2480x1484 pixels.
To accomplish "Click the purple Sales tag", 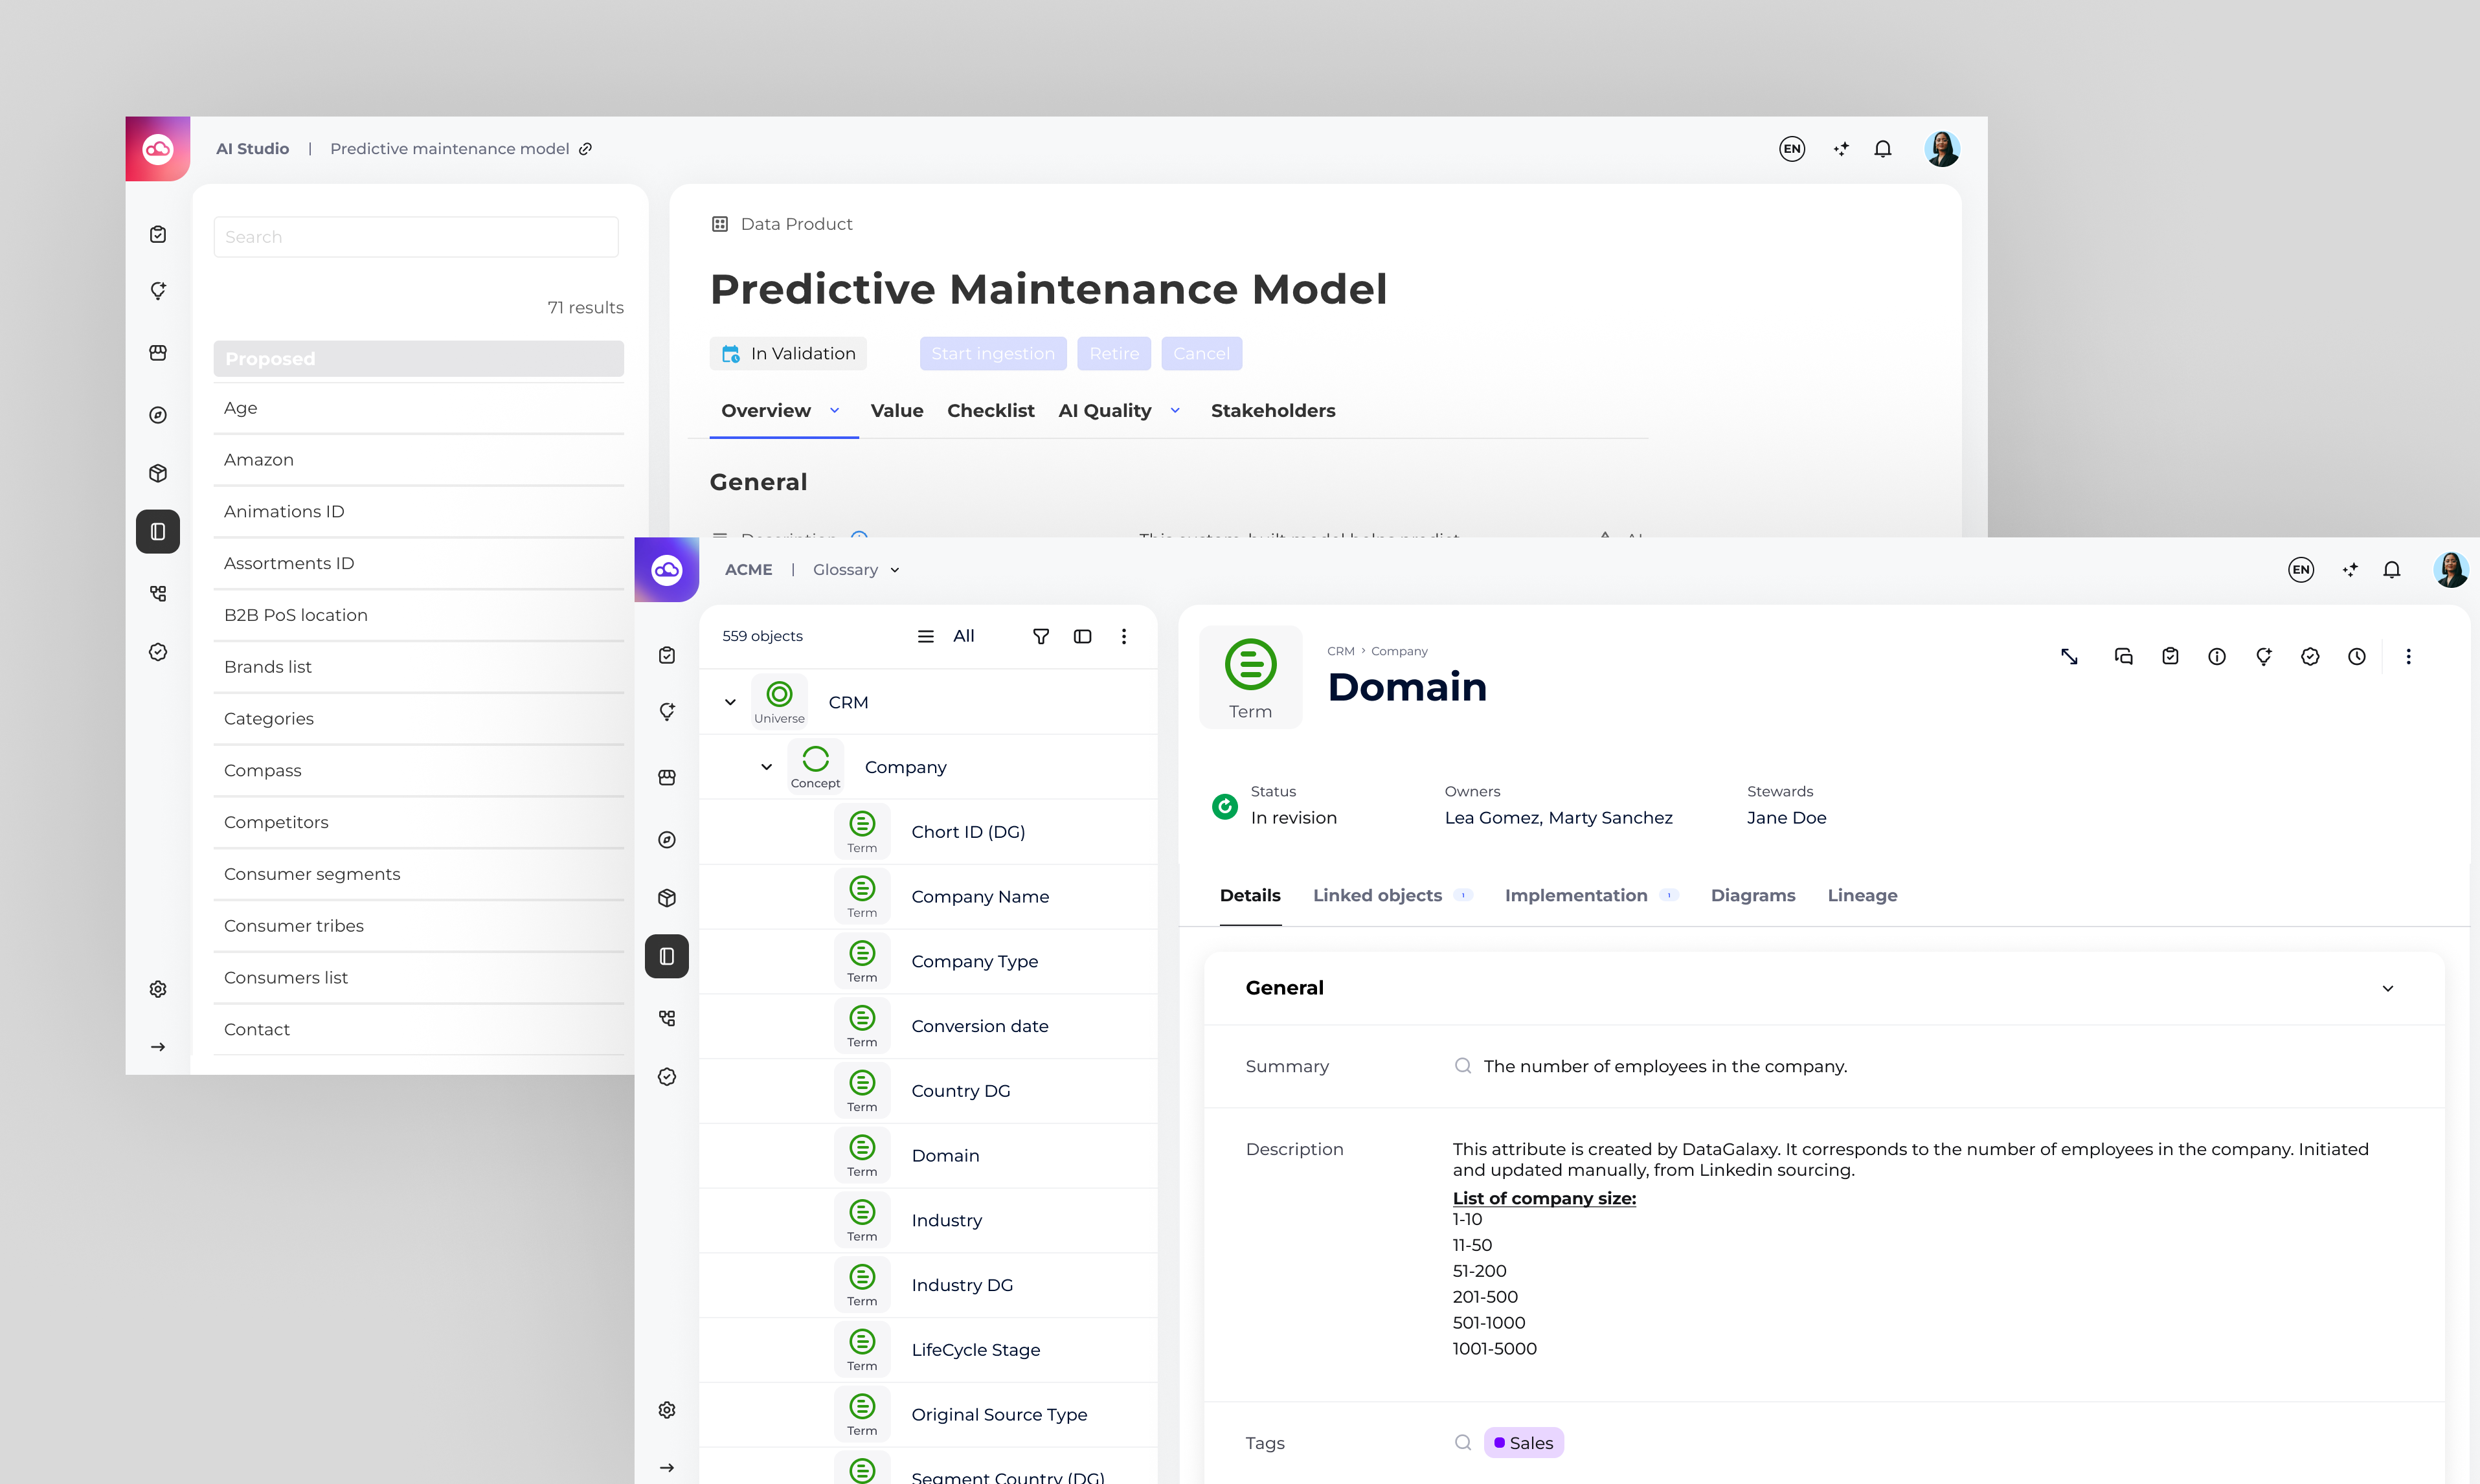I will [x=1523, y=1443].
